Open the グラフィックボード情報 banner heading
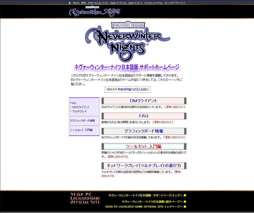 point(144,131)
